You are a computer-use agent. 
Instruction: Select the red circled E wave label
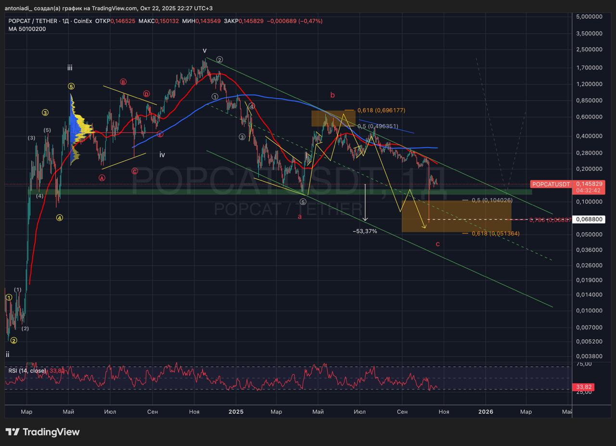click(160, 134)
